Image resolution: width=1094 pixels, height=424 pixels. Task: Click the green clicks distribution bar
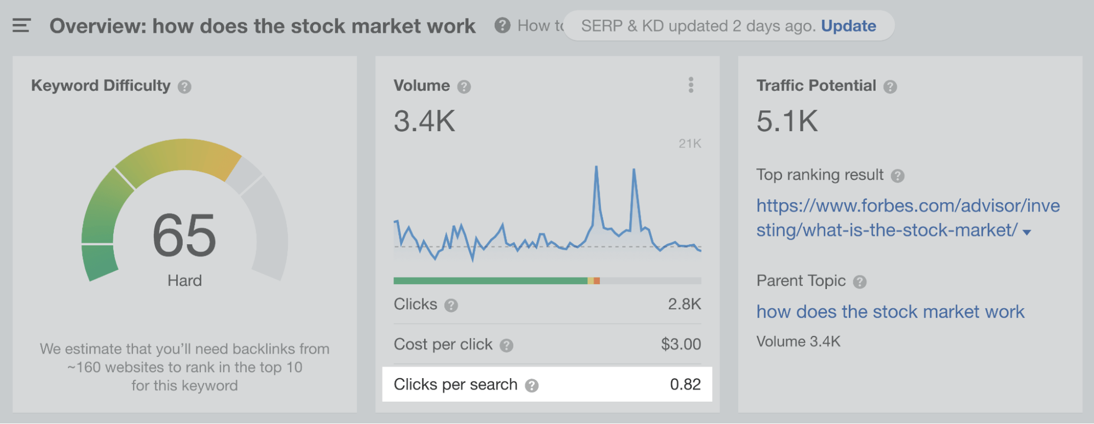[487, 281]
